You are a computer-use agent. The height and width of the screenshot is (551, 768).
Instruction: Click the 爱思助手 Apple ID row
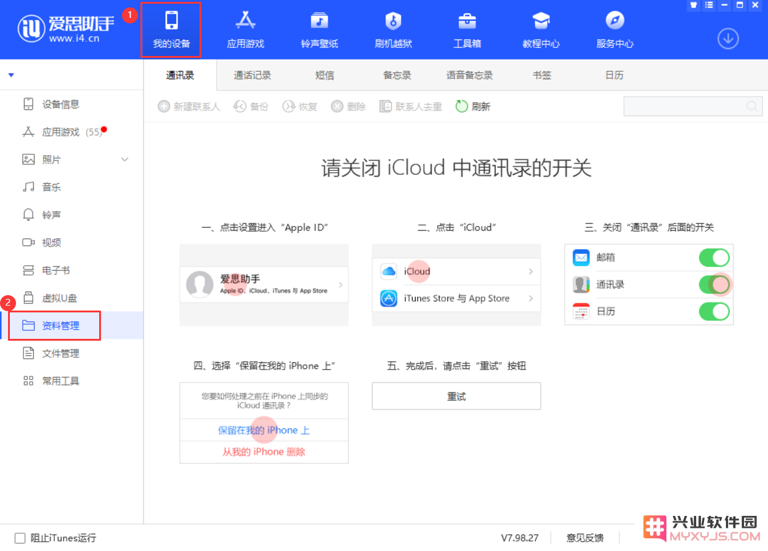click(x=264, y=284)
